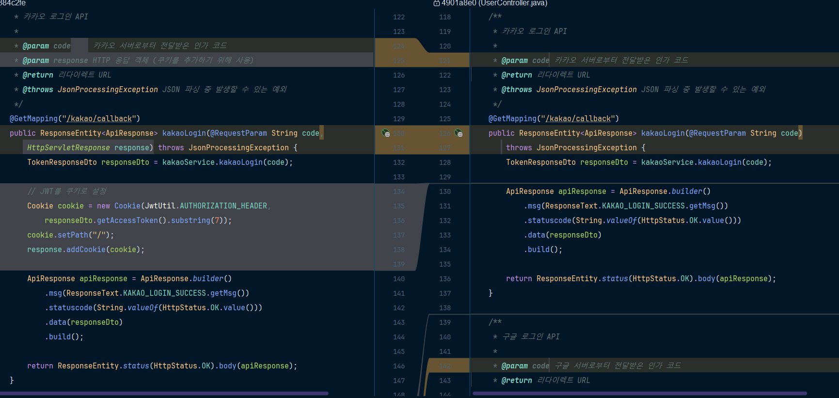Image resolution: width=839 pixels, height=398 pixels.
Task: Click '.data(responseDto)' in left pane
Action: [x=84, y=322]
